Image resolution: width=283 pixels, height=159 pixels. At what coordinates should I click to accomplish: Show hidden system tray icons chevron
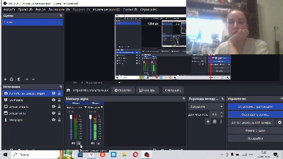[222, 155]
